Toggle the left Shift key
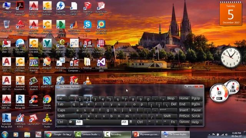This screenshot has height=138, width=246. click(67, 116)
